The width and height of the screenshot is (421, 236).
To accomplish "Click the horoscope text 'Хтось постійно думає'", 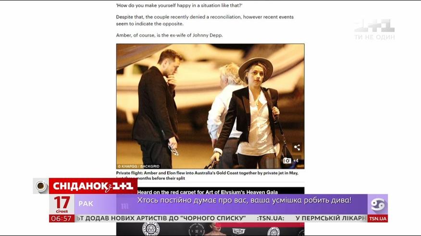I will 244,200.
